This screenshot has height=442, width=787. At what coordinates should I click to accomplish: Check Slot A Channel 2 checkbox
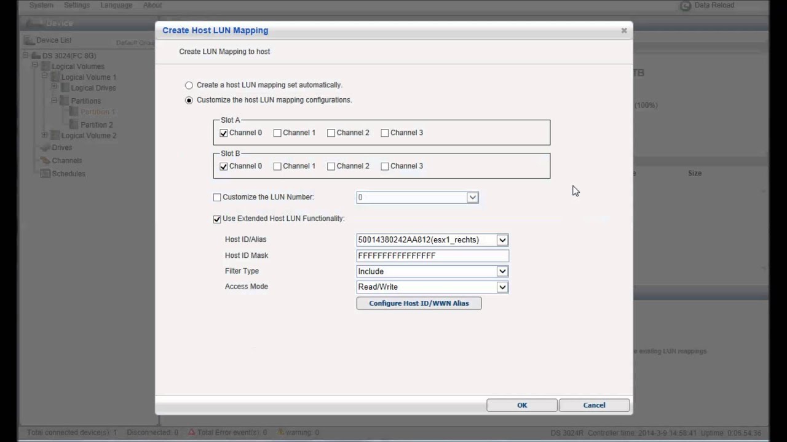pyautogui.click(x=331, y=133)
